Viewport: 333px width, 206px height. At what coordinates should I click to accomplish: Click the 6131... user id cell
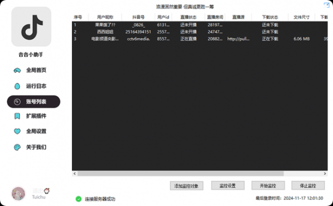[x=163, y=25]
